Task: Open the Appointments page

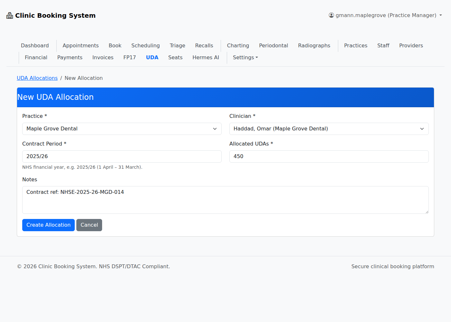Action: [x=81, y=45]
